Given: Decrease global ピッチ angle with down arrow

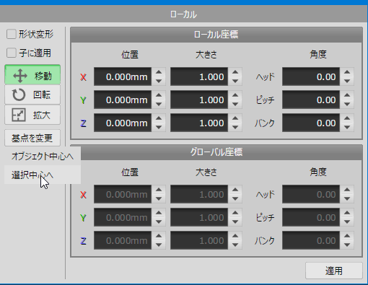Looking at the screenshot, I should [347, 222].
